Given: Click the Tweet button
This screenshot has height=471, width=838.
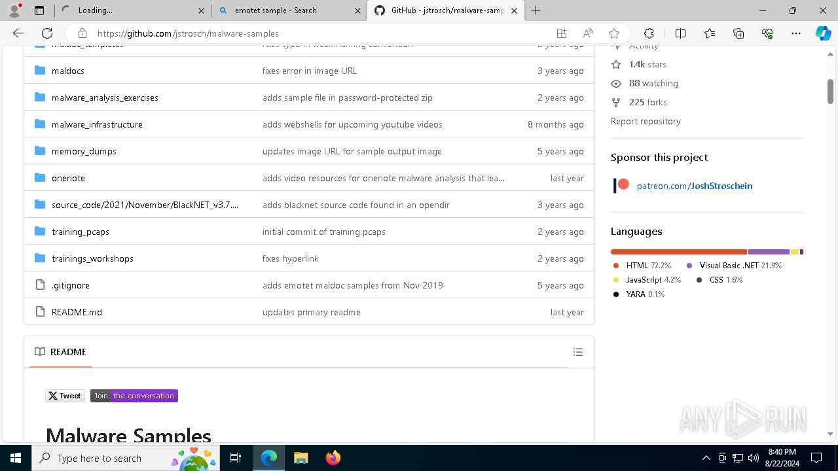Looking at the screenshot, I should click(x=65, y=396).
